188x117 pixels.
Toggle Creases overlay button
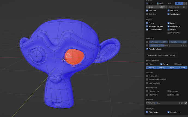coord(151,68)
